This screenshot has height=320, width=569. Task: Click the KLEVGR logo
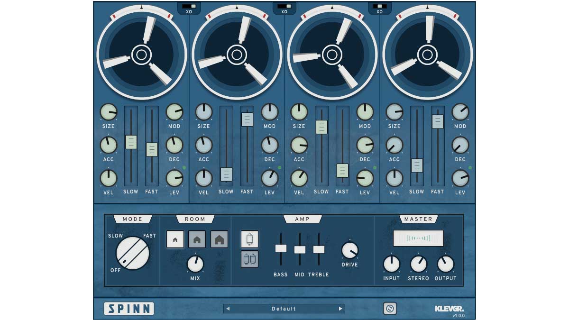pos(449,308)
